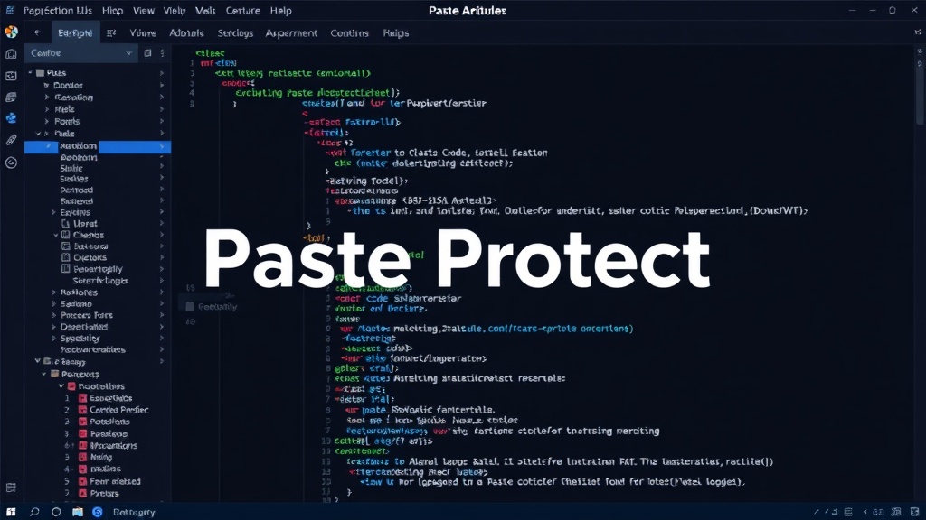Select the highlighted blue icon in the left sidebar

pos(11,118)
